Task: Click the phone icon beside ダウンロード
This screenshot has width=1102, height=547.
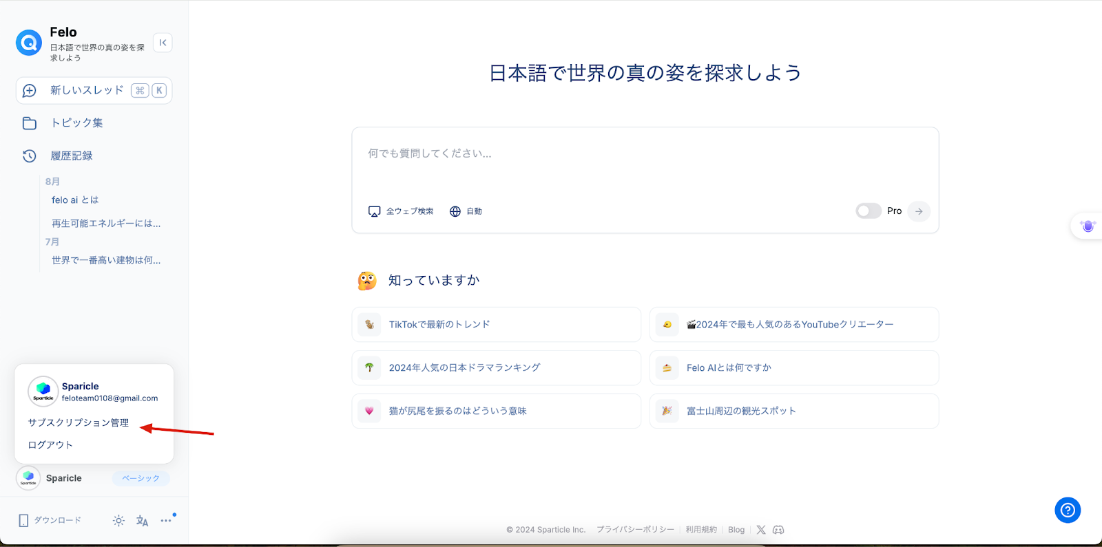Action: (23, 521)
